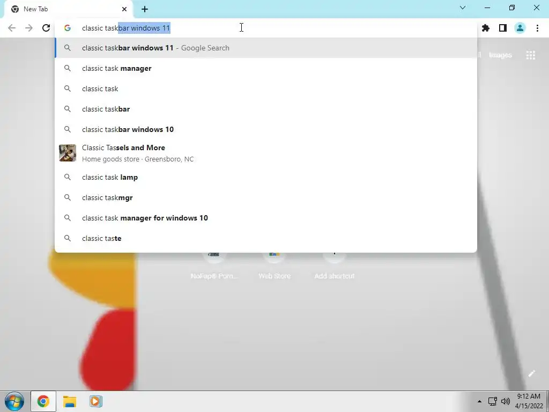Choose suggestion classic taskbar windows 10

coord(266,129)
